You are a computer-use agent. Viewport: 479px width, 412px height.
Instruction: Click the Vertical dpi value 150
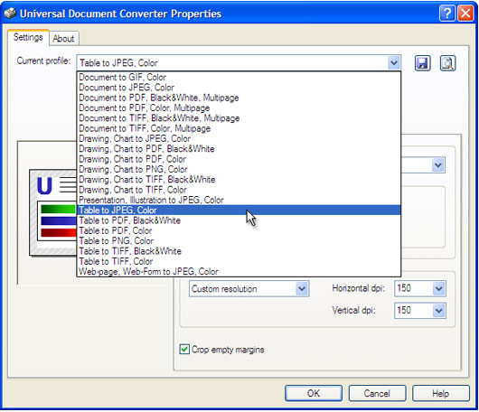(x=404, y=310)
